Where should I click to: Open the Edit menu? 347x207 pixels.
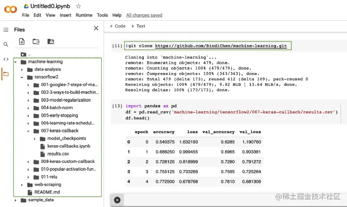(x=37, y=15)
